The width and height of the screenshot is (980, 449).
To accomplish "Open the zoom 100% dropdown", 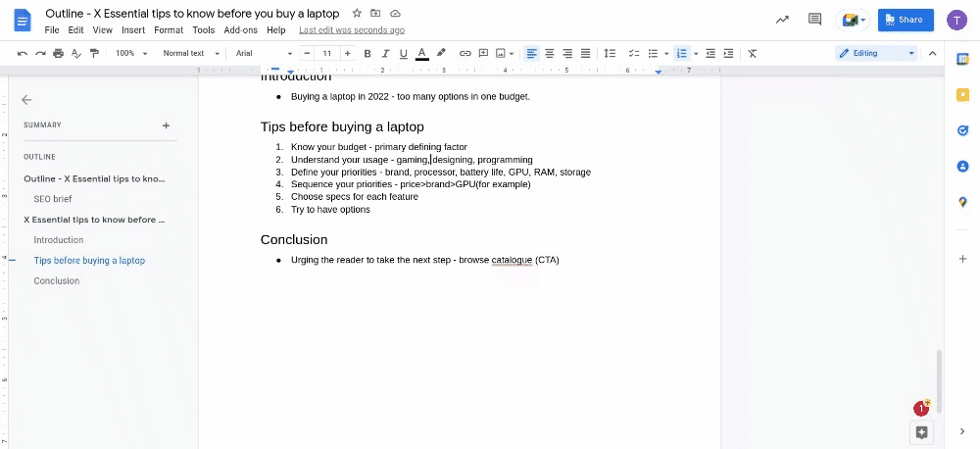I will pyautogui.click(x=132, y=54).
